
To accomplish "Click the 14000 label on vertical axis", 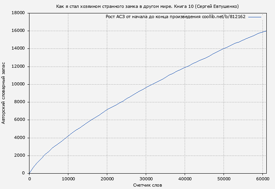I will 18,48.
